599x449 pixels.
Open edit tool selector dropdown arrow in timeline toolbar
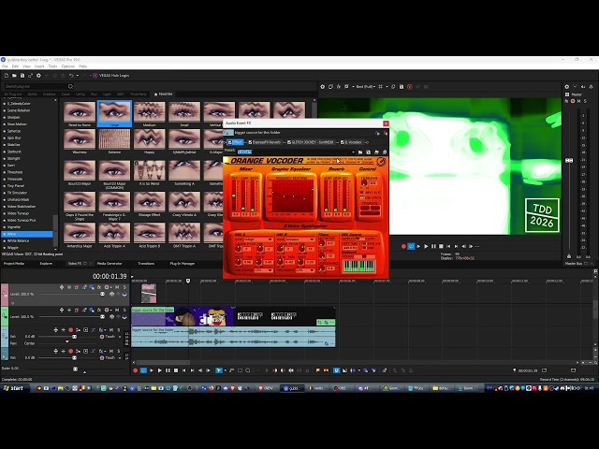225,370
